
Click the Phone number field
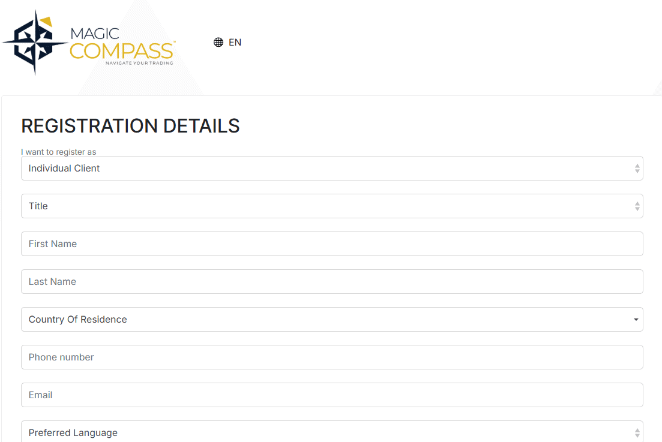tap(332, 357)
